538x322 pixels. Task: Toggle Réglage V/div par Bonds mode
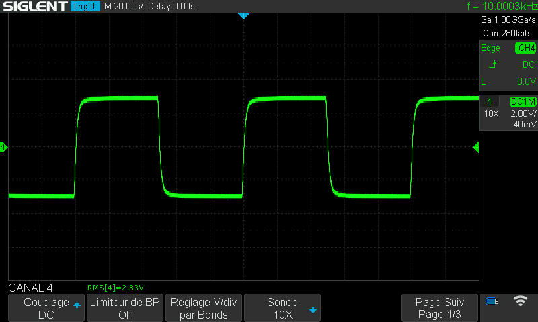coord(204,308)
